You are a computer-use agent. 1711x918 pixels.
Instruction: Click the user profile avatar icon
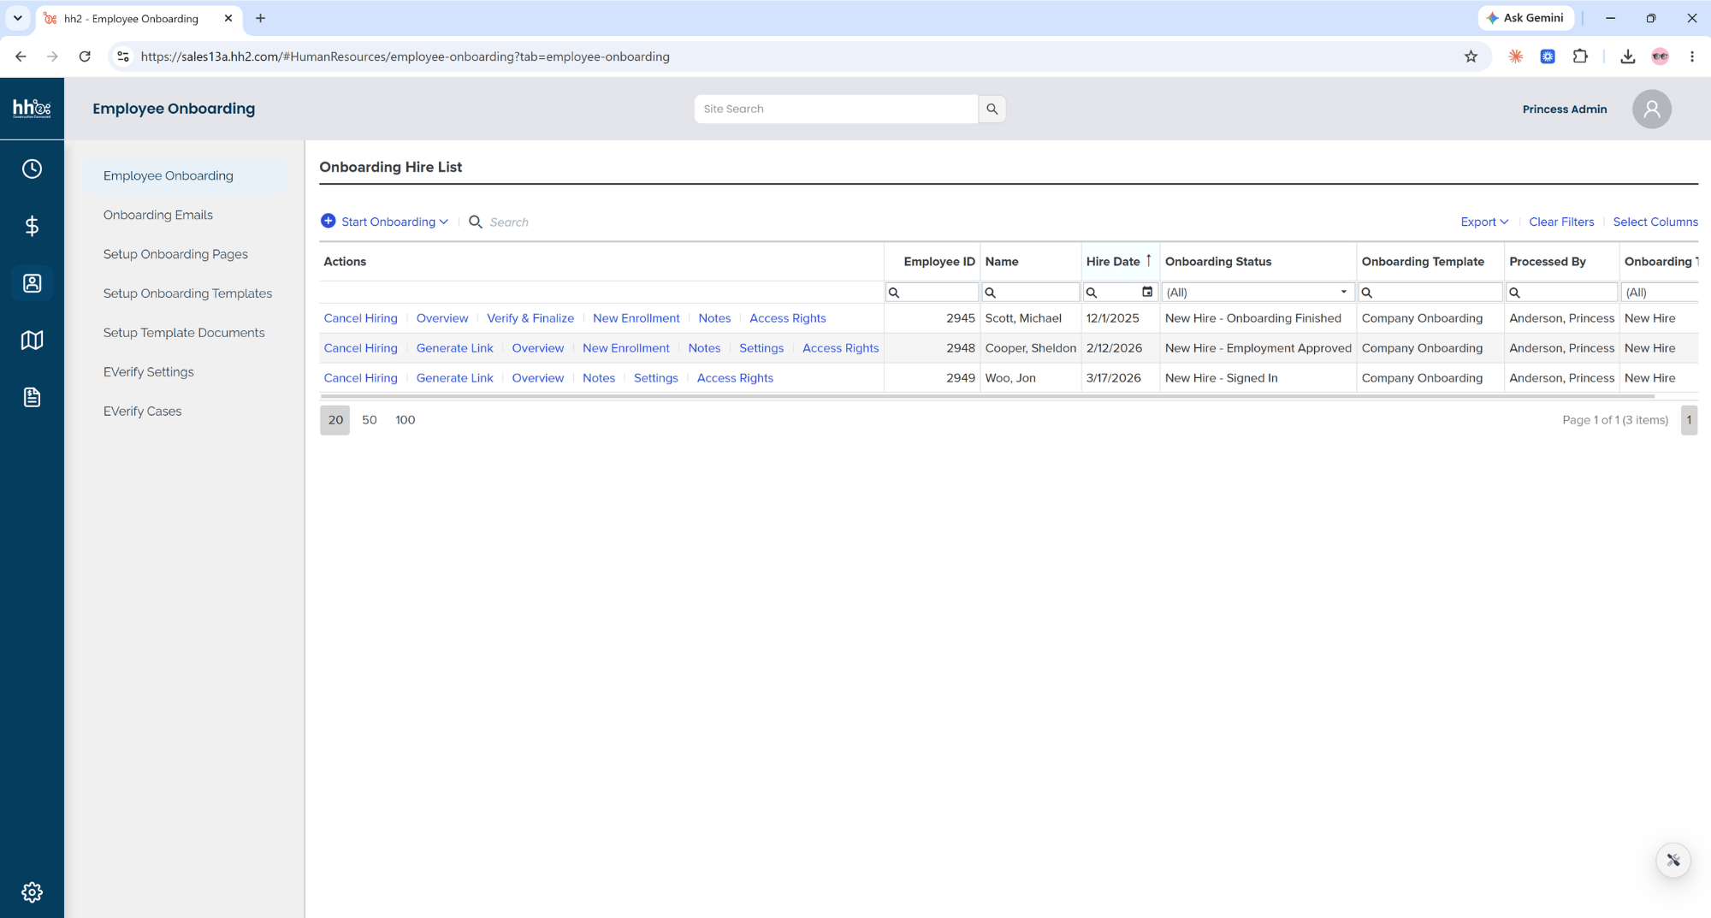(x=1651, y=109)
